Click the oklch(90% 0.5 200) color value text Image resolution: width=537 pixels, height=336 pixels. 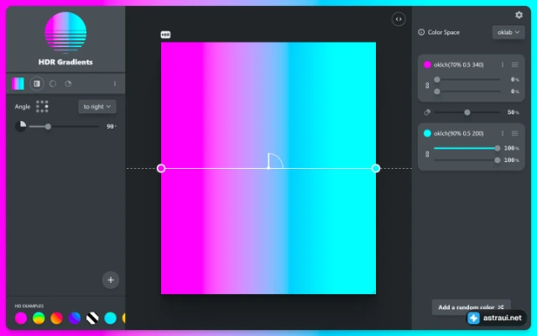tap(459, 134)
